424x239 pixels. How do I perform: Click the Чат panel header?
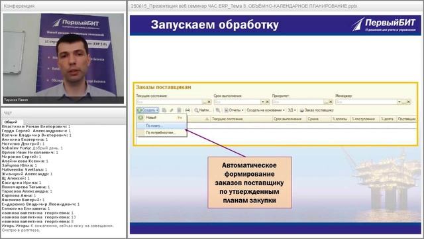(x=64, y=113)
